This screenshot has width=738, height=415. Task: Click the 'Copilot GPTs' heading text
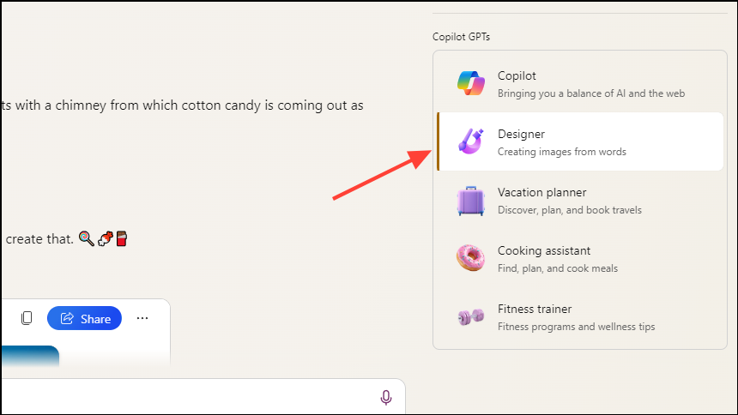pyautogui.click(x=462, y=37)
